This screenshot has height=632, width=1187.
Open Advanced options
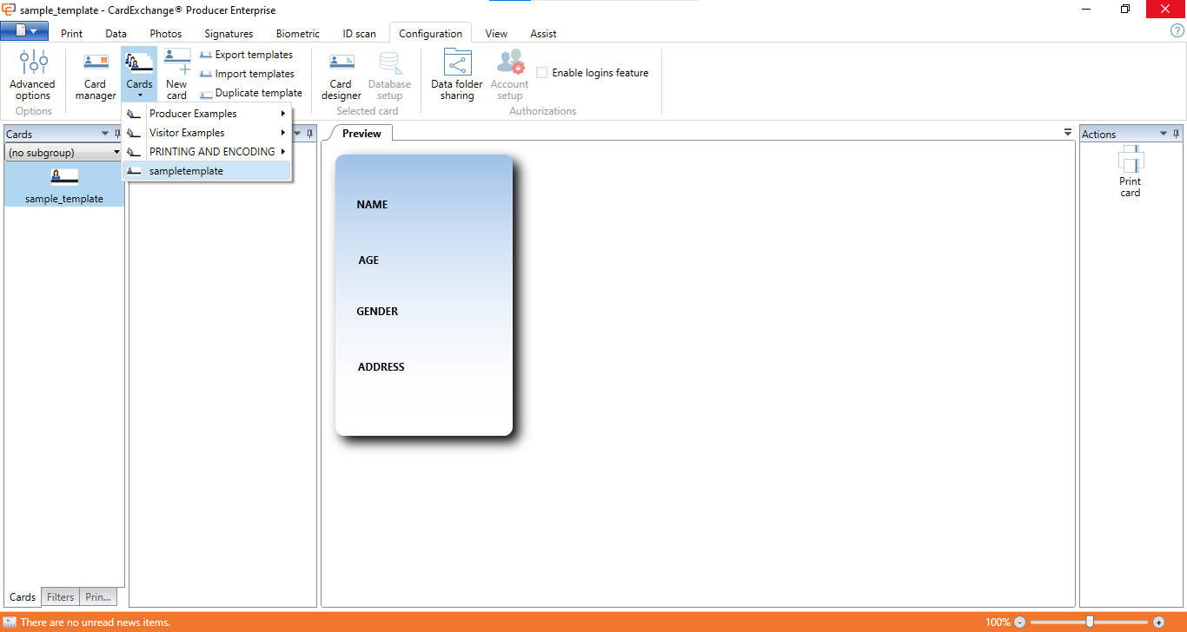pyautogui.click(x=32, y=75)
